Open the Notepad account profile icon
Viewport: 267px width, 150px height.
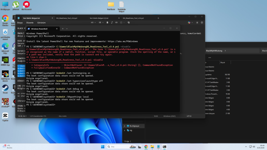197,22
